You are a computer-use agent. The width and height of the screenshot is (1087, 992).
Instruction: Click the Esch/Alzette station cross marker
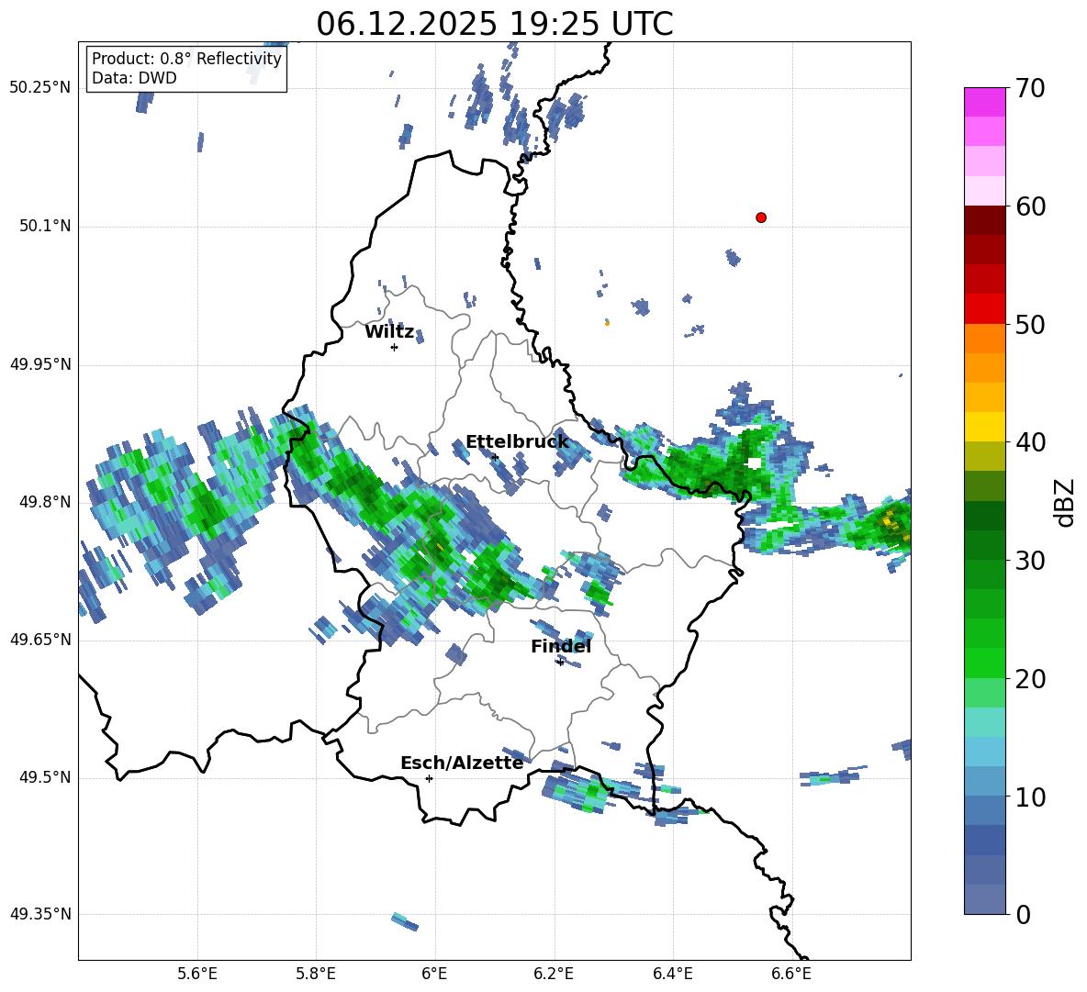pos(429,778)
